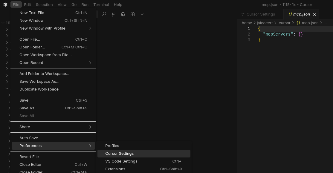Choose Save As... in the File menu
The height and width of the screenshot is (173, 333).
point(53,108)
